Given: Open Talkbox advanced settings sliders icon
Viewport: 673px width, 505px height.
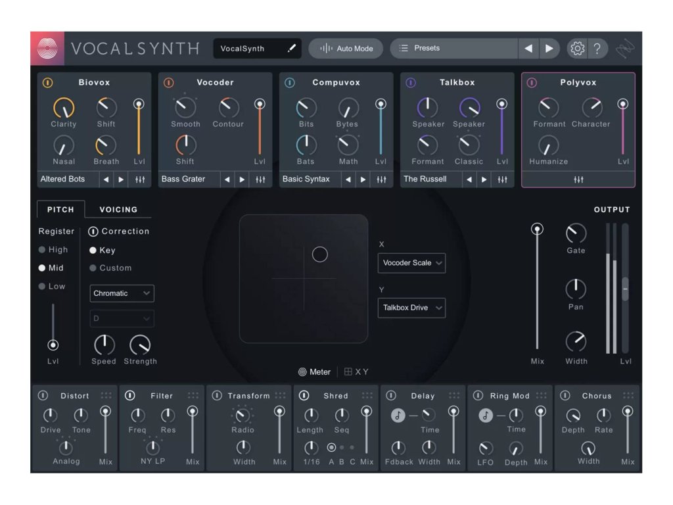Looking at the screenshot, I should 503,180.
